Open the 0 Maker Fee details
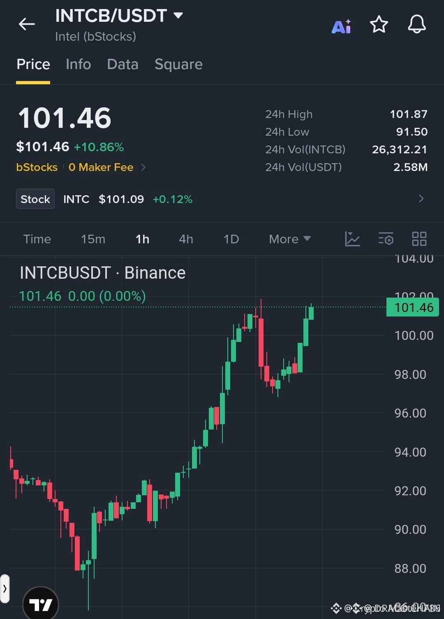Screen dimensions: 444x619 101,167
